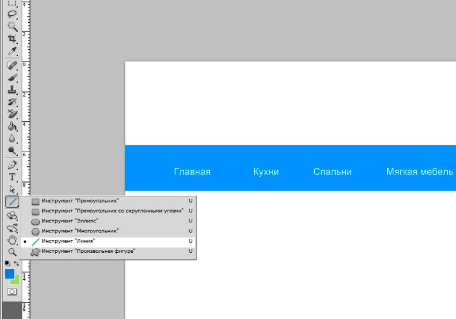
Task: Select the Crop tool
Action: (12, 39)
